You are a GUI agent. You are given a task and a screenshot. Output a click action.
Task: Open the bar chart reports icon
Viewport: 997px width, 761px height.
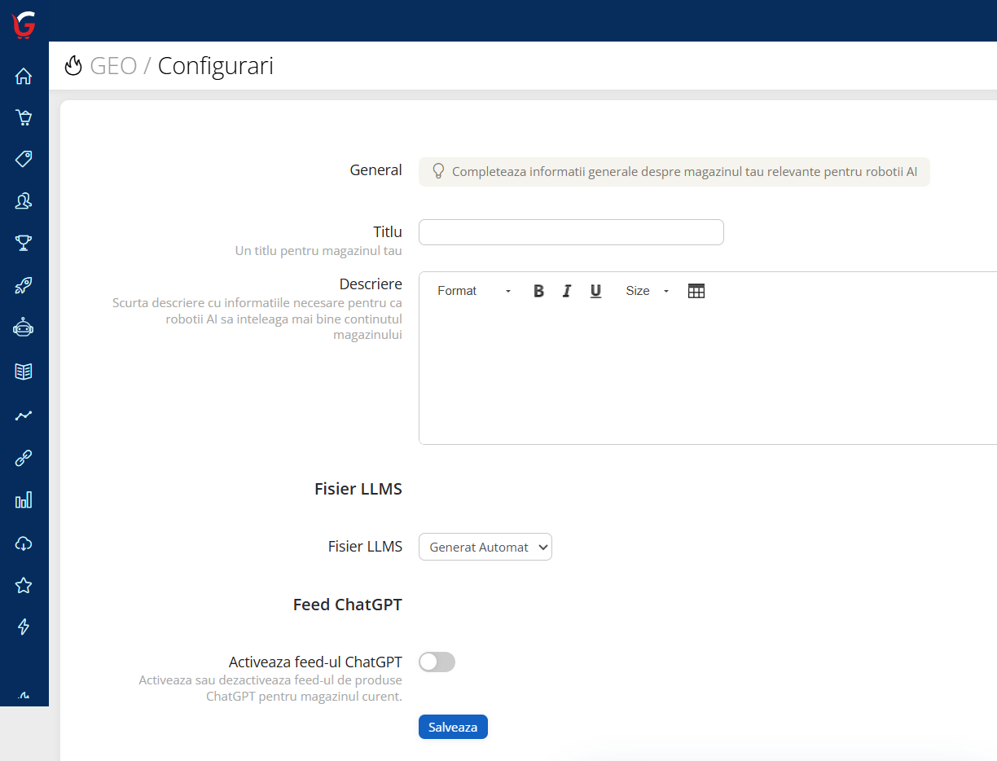pos(24,500)
